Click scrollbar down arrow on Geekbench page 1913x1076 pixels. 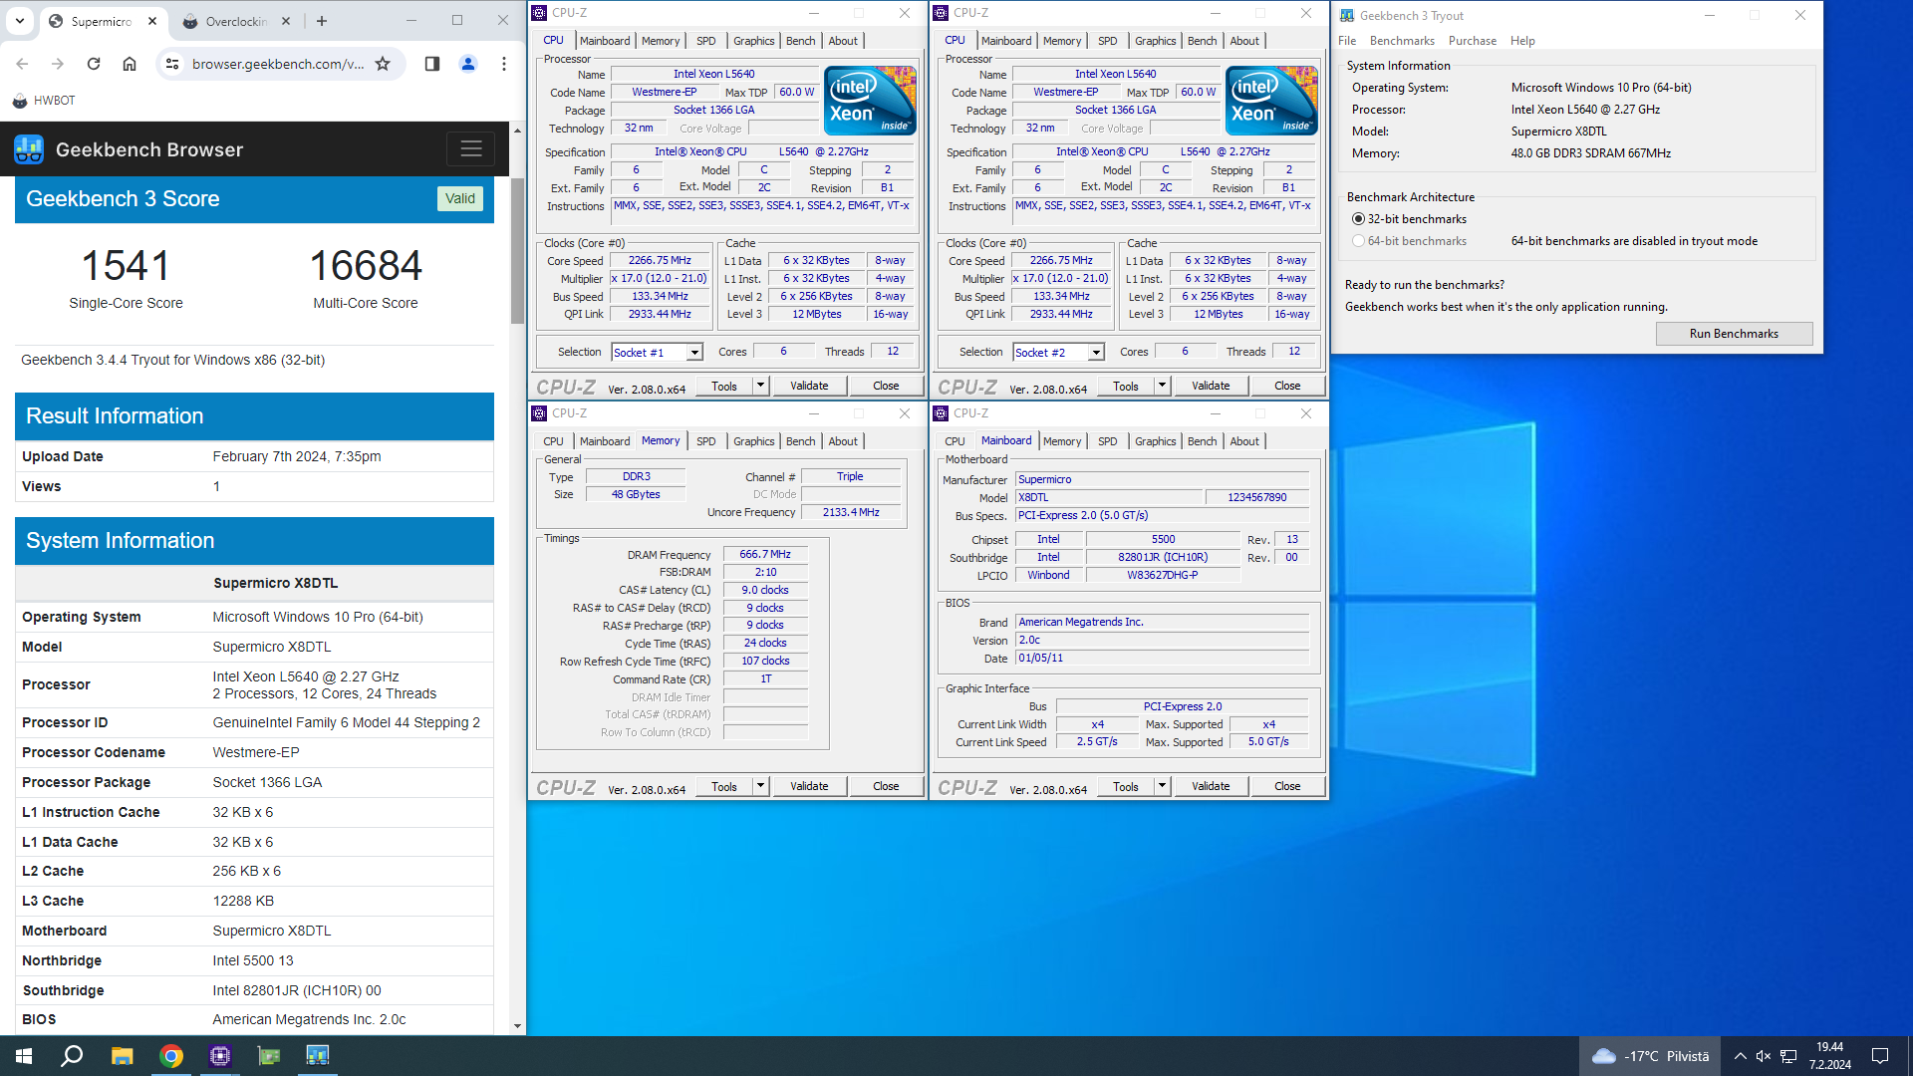coord(517,1026)
